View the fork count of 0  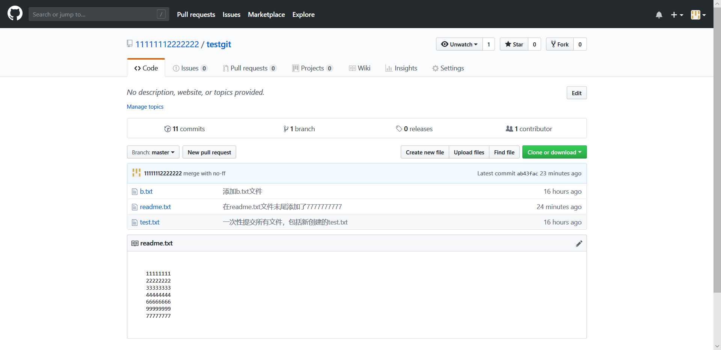click(x=580, y=44)
